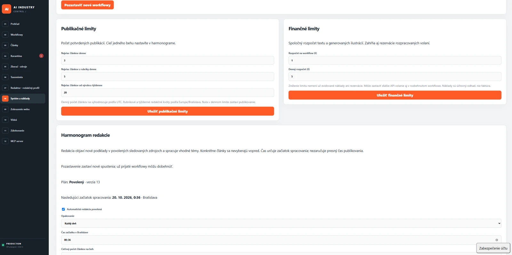This screenshot has width=512, height=255.
Task: Click the orange 08 Systém badge
Action: 5,99
